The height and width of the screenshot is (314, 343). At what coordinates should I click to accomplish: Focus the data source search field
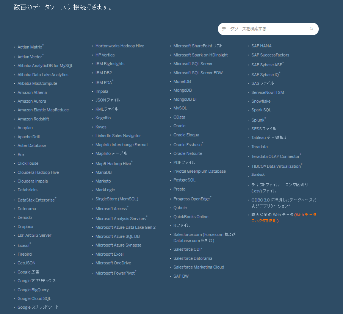tap(268, 29)
